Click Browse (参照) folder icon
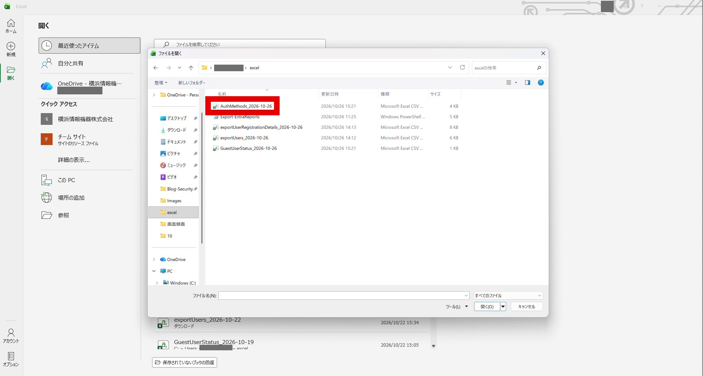The image size is (703, 376). 47,215
